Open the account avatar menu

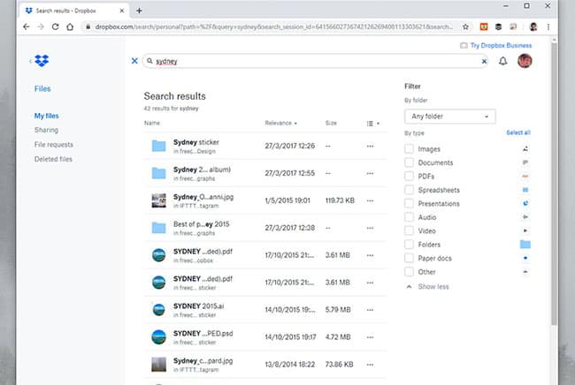[525, 61]
